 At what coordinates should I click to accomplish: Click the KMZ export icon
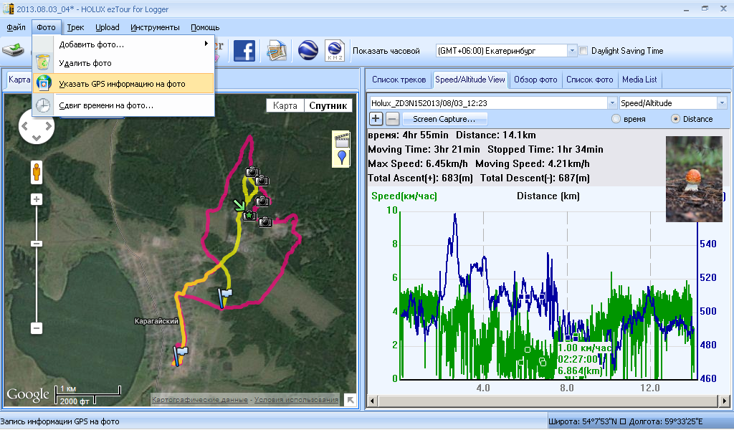pos(335,51)
